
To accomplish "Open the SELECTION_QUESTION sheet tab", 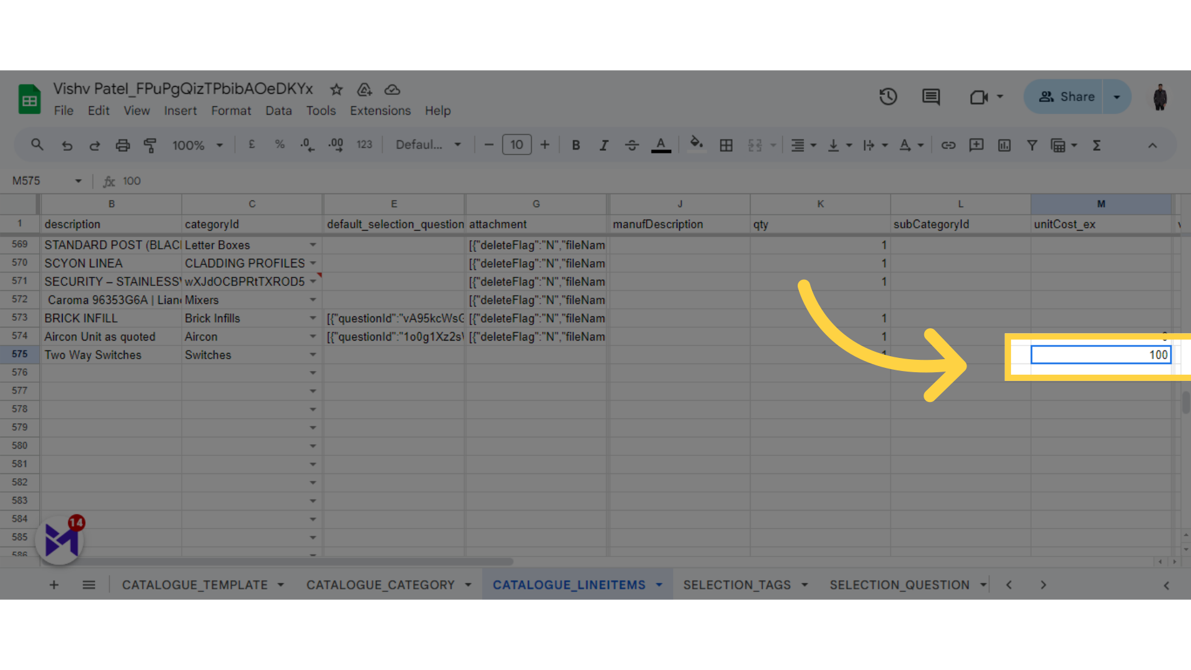I will pos(899,585).
